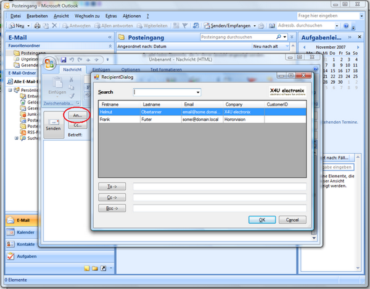Click the cut scissors icon in ribbon
The width and height of the screenshot is (370, 289).
click(x=72, y=79)
